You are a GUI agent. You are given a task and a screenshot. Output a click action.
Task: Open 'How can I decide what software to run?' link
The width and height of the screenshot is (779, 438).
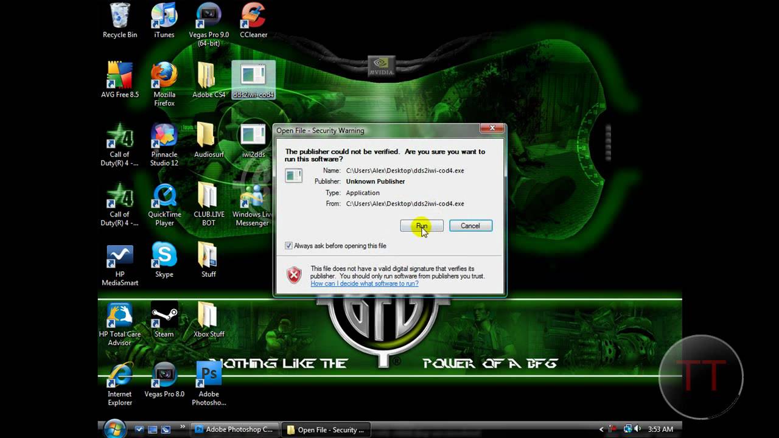tap(364, 283)
